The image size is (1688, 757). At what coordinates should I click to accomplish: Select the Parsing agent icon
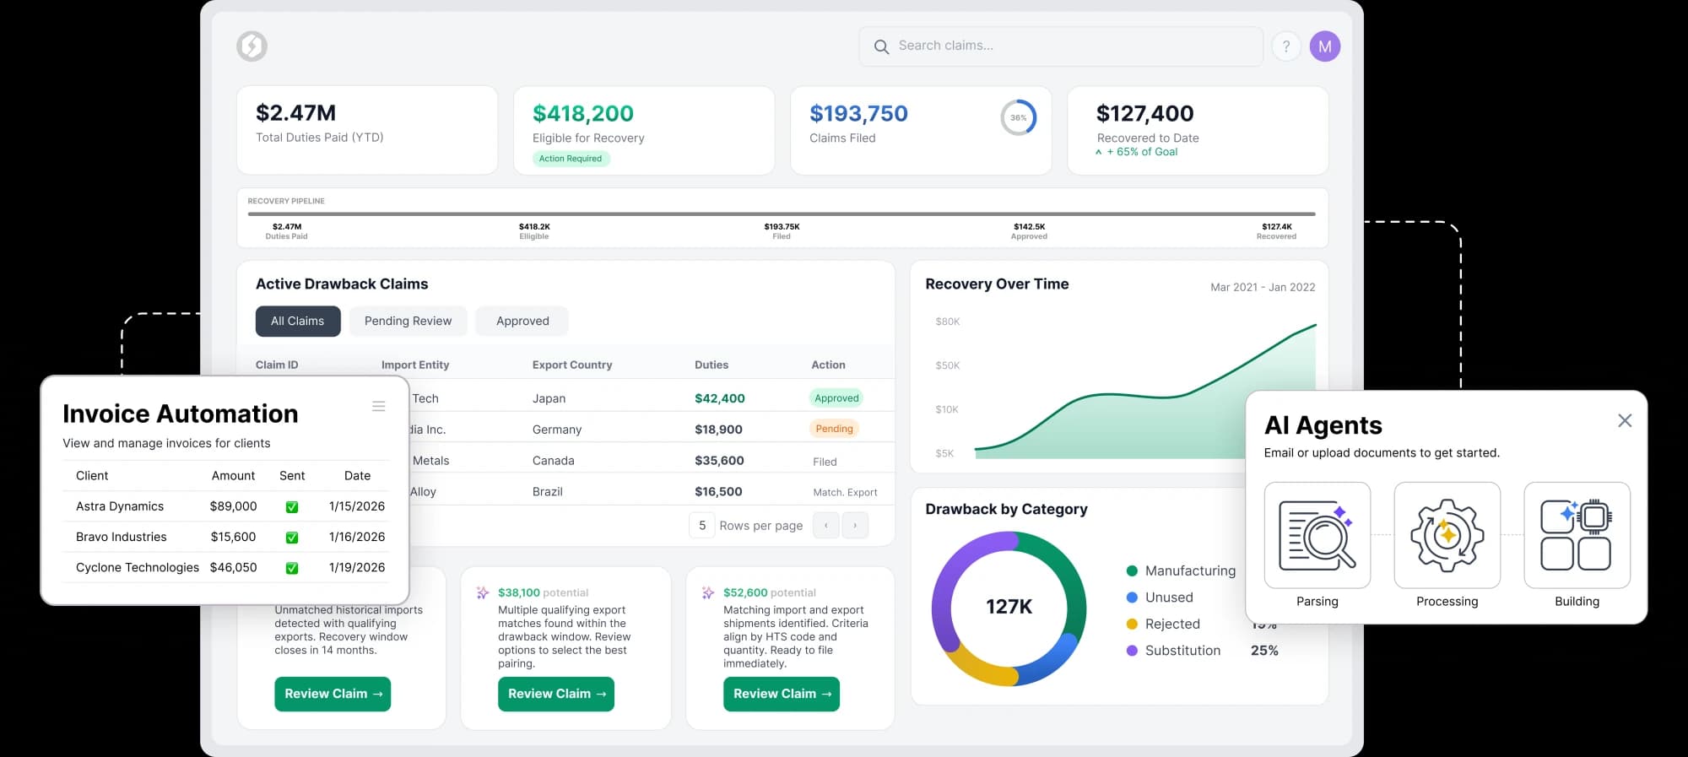point(1317,535)
